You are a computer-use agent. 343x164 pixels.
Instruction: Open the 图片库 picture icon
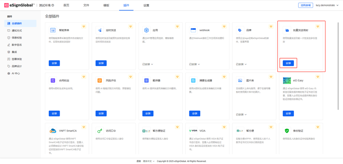point(240,80)
